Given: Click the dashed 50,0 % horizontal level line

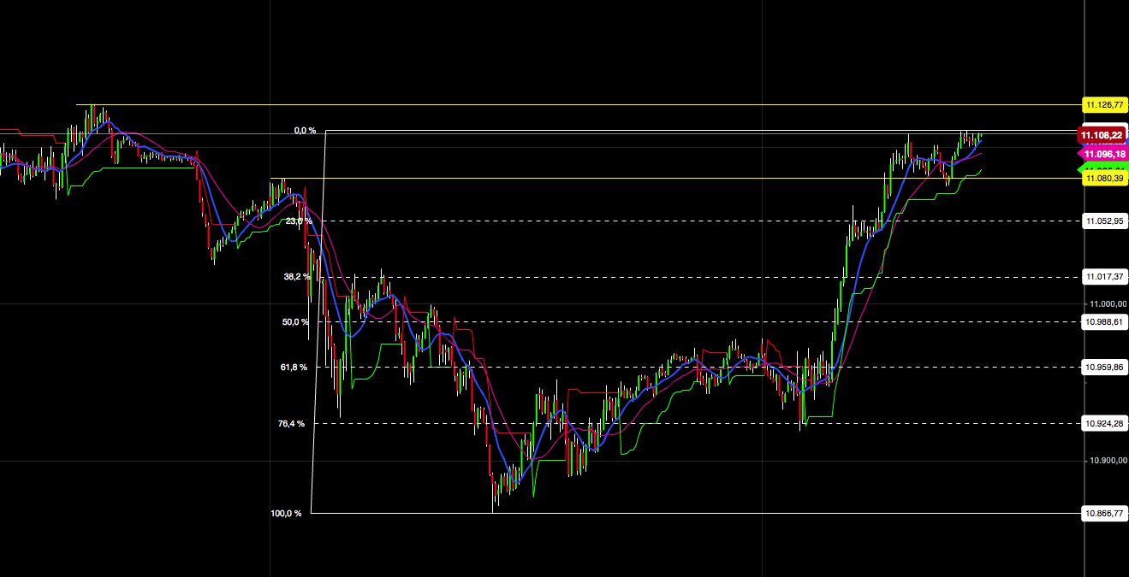Looking at the screenshot, I should click(599, 322).
